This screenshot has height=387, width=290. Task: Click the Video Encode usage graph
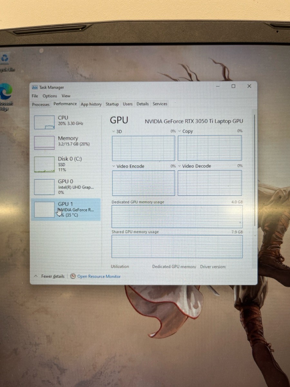[x=143, y=183]
